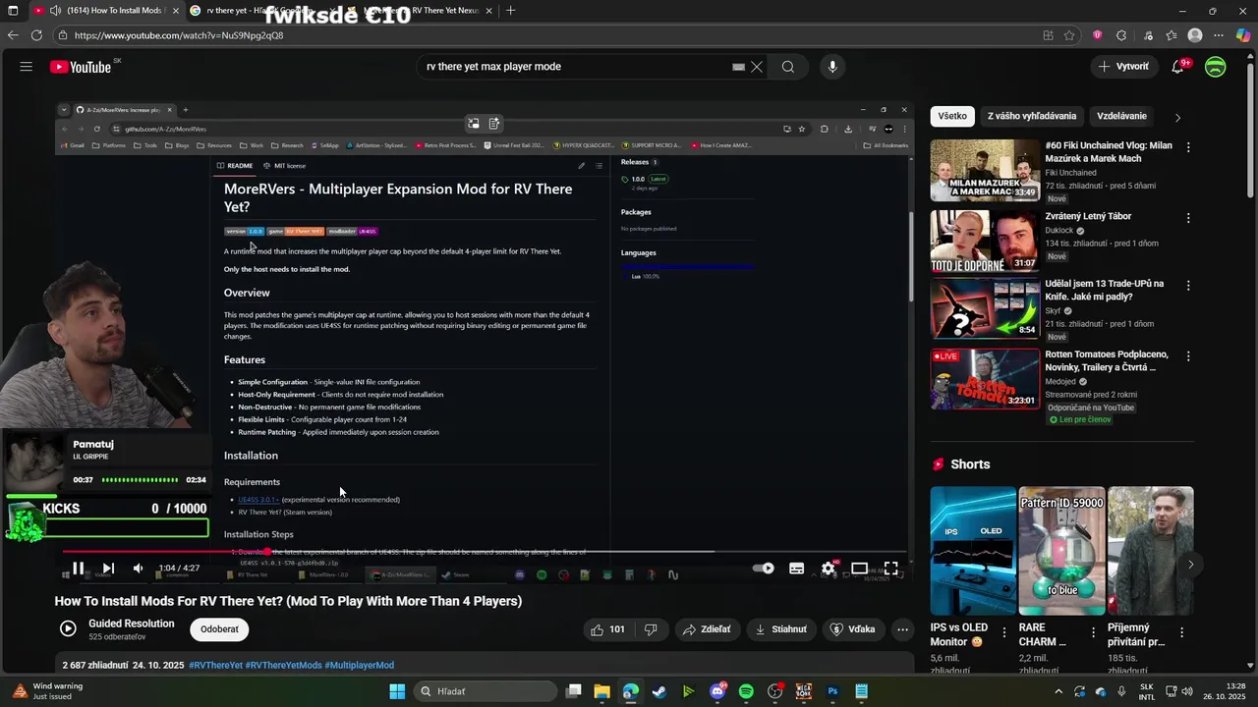This screenshot has height=707, width=1258.
Task: Click the Stiahnuť download button
Action: [x=781, y=629]
